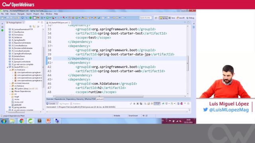Switch to the Java EE perspective
255x143 pixels.
(180, 18)
